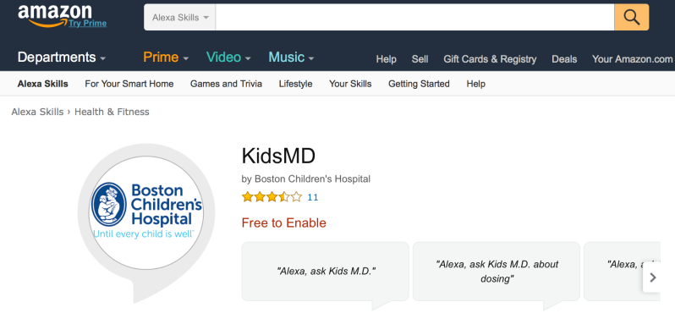This screenshot has width=675, height=324.
Task: Select For Your Smart Home tab
Action: 129,84
